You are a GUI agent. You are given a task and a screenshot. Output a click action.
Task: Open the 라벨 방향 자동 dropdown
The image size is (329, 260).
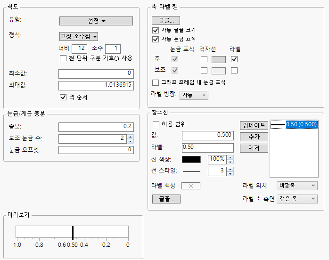click(194, 95)
